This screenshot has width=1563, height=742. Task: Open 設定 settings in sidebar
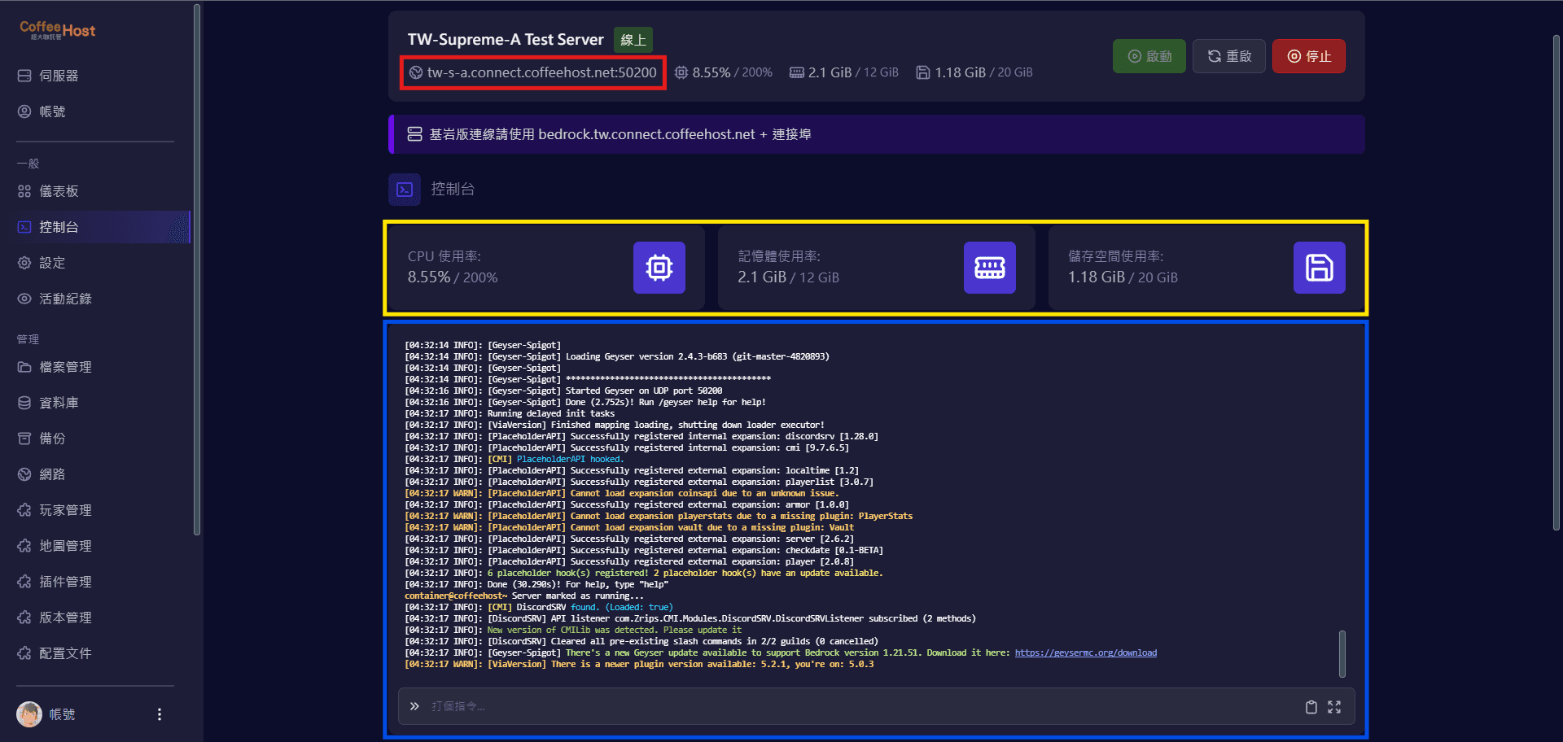(x=95, y=263)
